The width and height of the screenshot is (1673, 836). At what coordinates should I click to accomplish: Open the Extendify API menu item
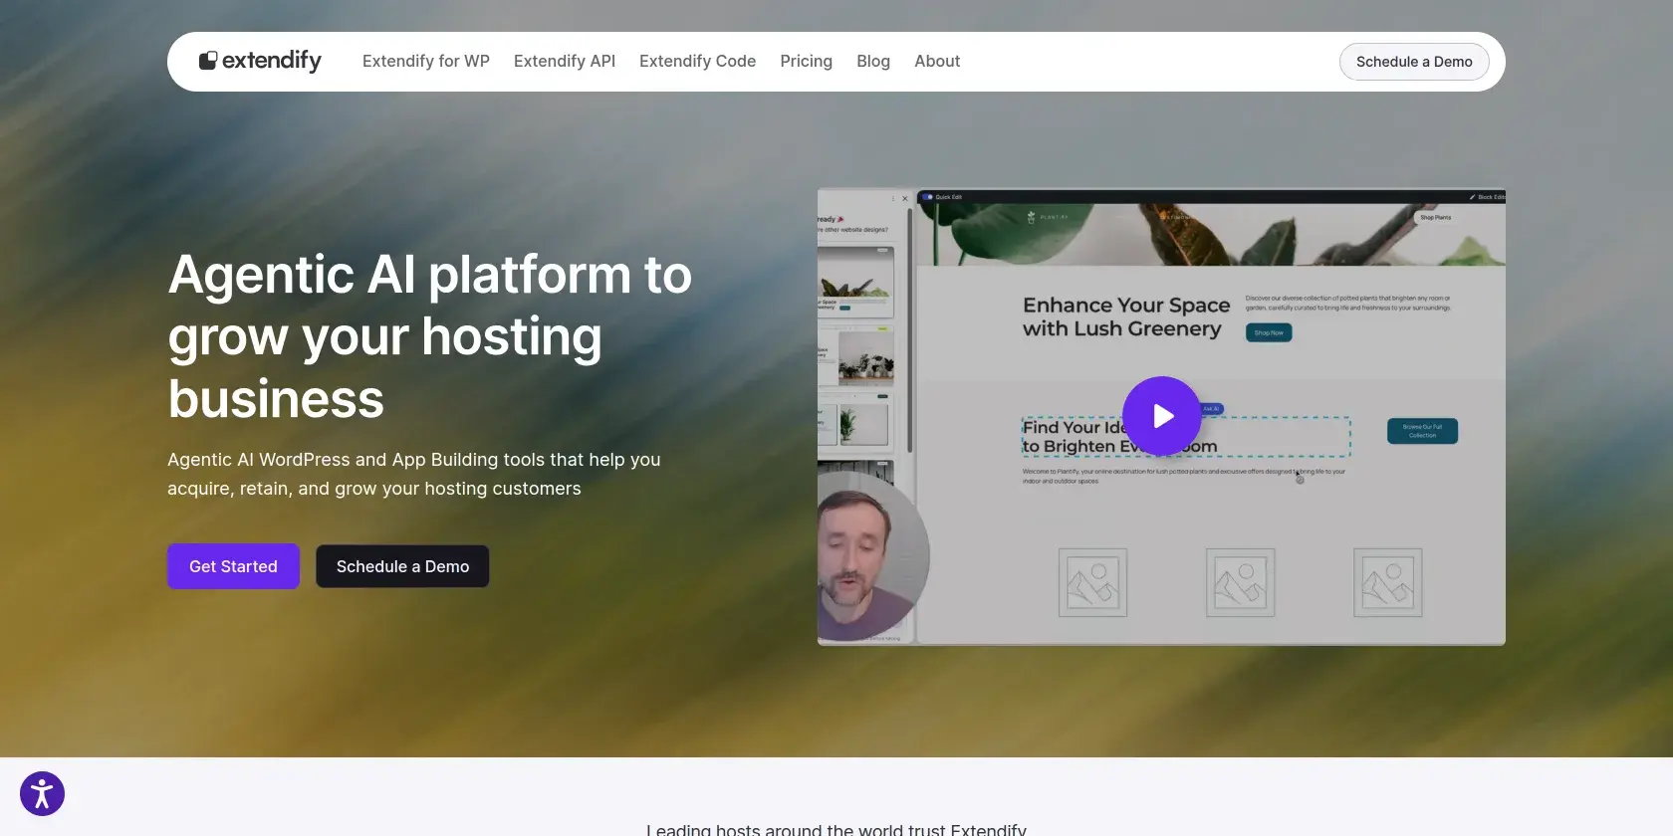click(x=565, y=61)
